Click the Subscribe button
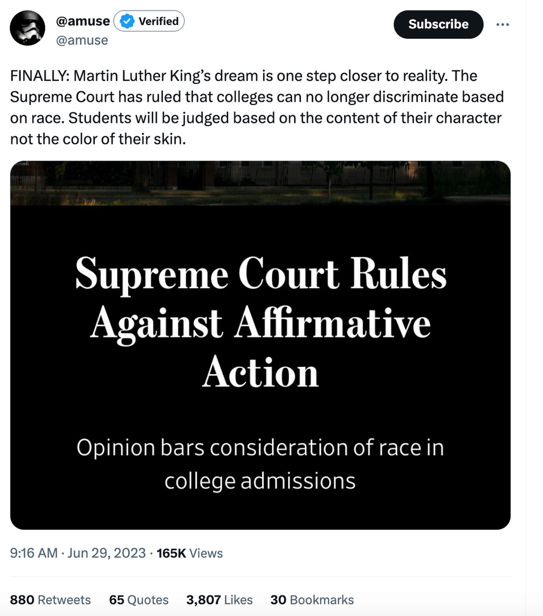Image resolution: width=543 pixels, height=616 pixels. (438, 24)
